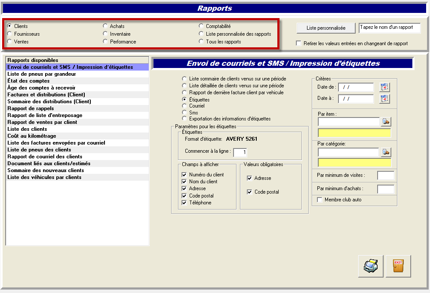The height and width of the screenshot is (293, 430).
Task: Select Liste de pneus par grandeur report
Action: [77, 74]
